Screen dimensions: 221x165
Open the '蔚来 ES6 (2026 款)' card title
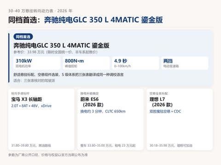(92, 102)
